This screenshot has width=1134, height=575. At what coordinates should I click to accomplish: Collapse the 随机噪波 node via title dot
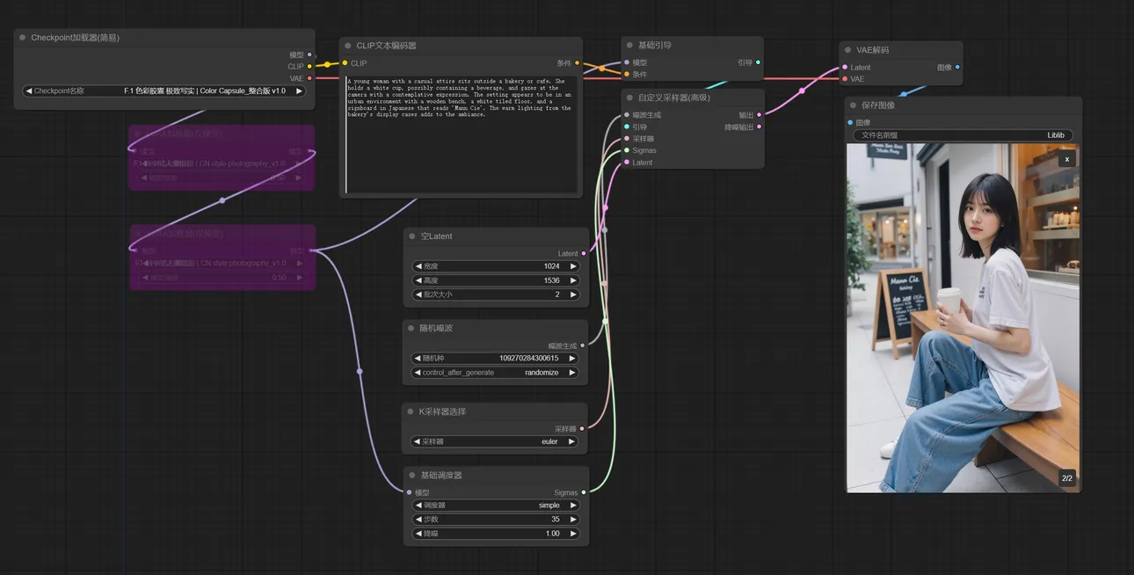coord(411,328)
